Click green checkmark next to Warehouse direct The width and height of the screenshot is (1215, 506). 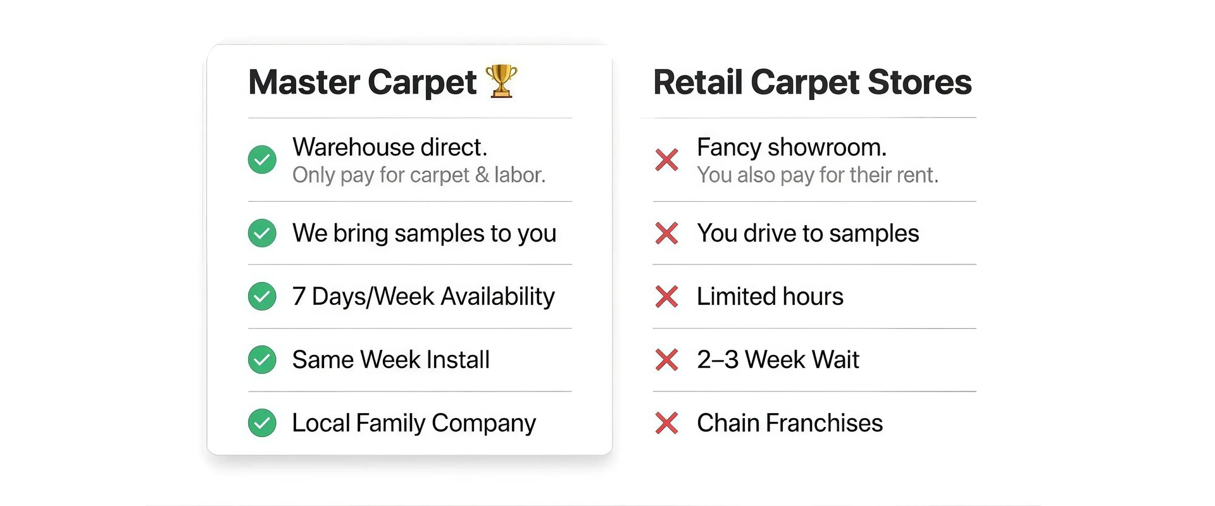click(x=262, y=159)
